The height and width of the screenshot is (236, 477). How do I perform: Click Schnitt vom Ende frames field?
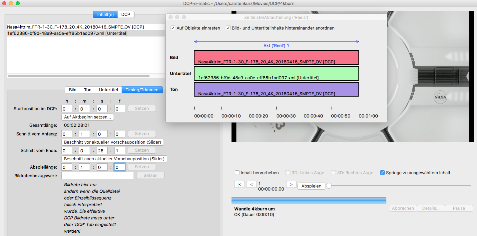[120, 150]
